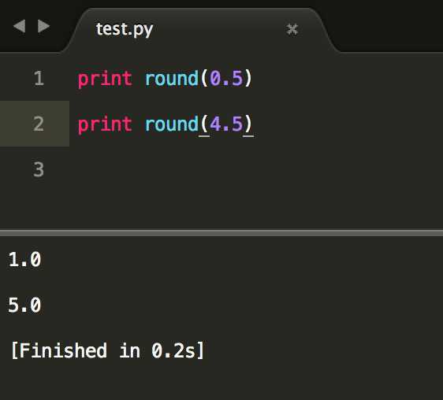Click the round function on line 2
Screen dimensions: 443x400
(x=172, y=124)
